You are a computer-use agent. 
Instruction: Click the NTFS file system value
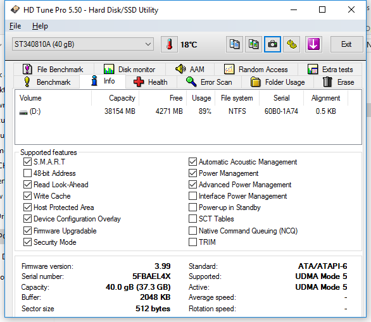coord(237,111)
